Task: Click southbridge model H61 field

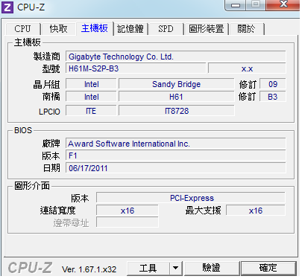Action: tap(177, 97)
